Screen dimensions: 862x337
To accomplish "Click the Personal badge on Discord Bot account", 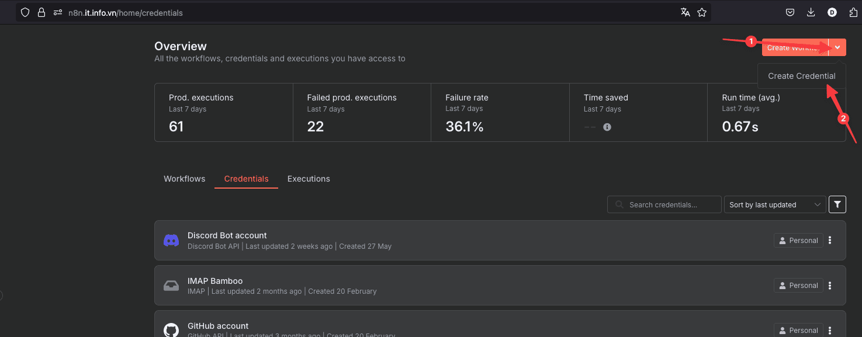I will [798, 240].
